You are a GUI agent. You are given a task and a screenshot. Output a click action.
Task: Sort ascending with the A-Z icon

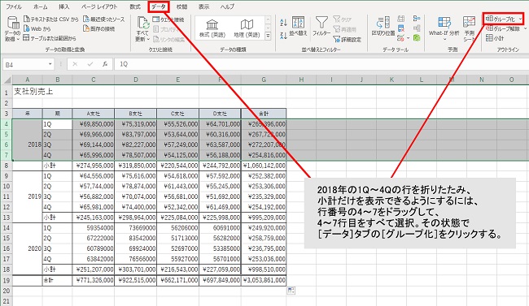283,23
